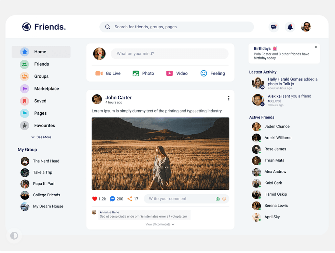335x253 pixels.
Task: Open the three-dot post options menu
Action: coord(228,98)
